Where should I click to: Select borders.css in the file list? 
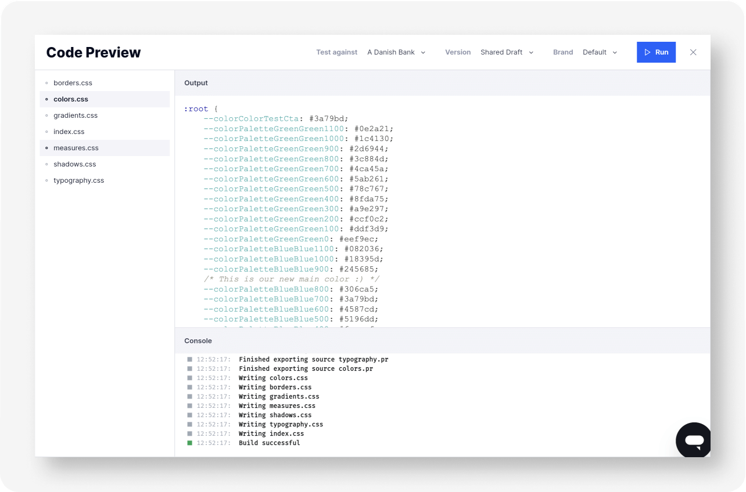pos(105,83)
